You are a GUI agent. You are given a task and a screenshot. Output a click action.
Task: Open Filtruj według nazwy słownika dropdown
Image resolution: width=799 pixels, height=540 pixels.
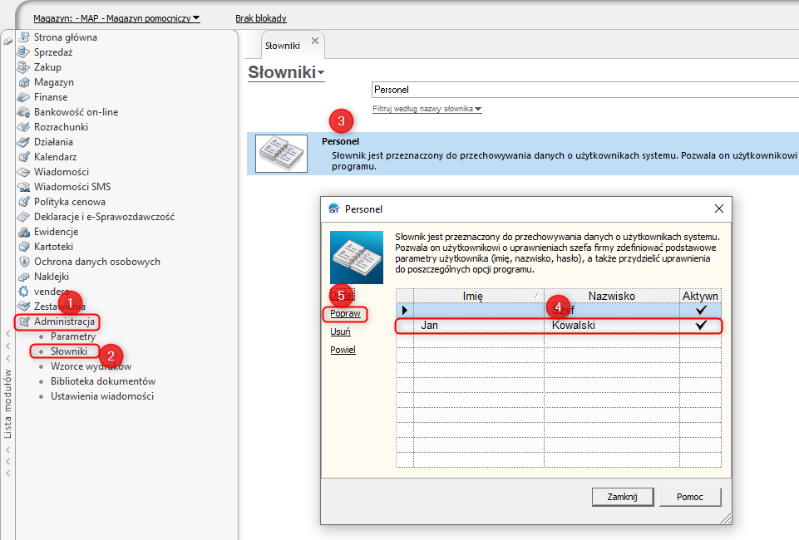(427, 109)
